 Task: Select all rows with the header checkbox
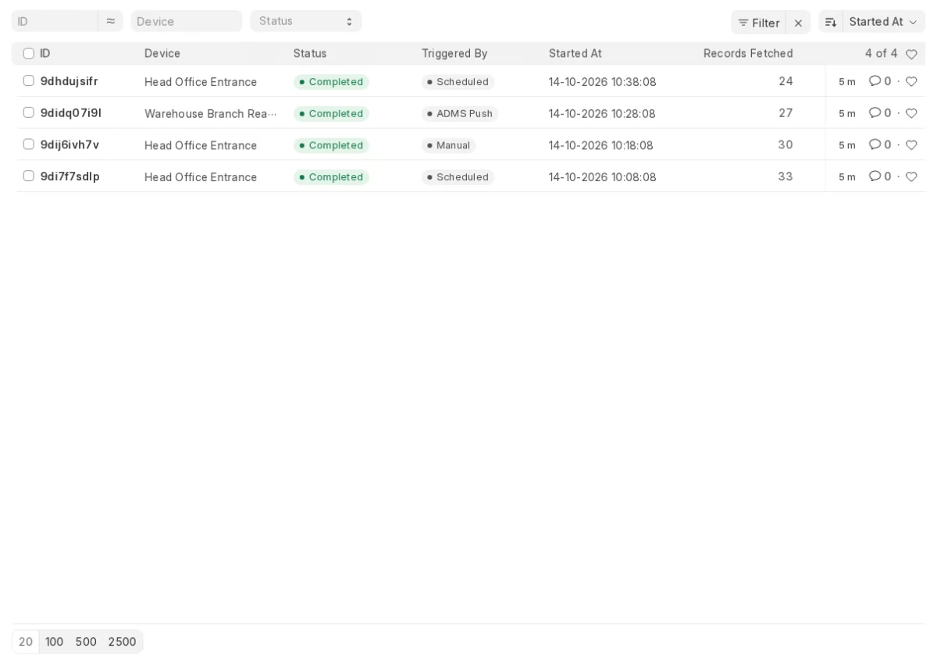tap(29, 53)
